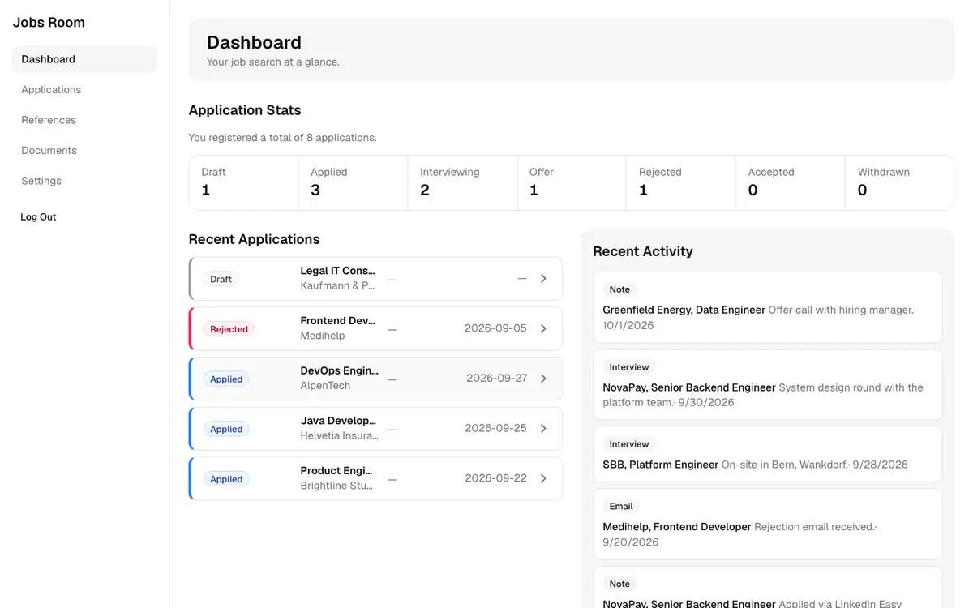This screenshot has width=973, height=608.
Task: Open Medihelp, Frontend Developer rejection activity
Action: [768, 524]
